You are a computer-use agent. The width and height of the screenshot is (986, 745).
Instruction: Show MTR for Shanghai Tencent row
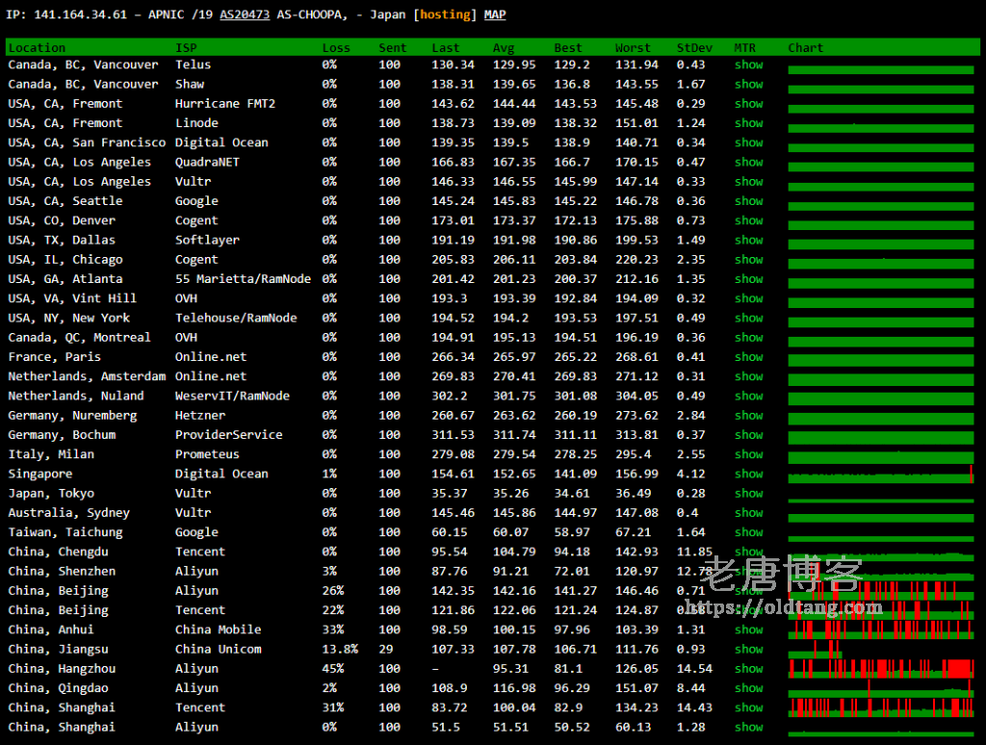(748, 707)
